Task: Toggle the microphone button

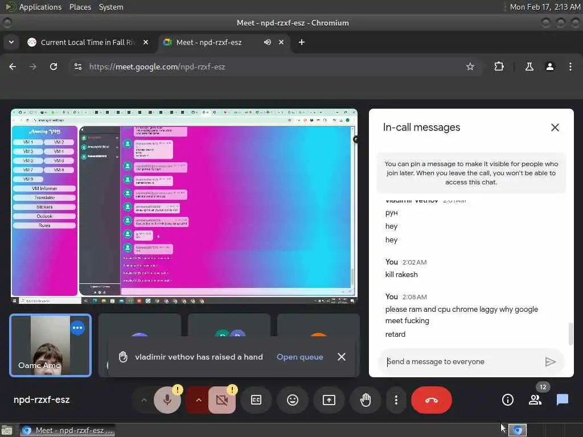Action: 167,400
